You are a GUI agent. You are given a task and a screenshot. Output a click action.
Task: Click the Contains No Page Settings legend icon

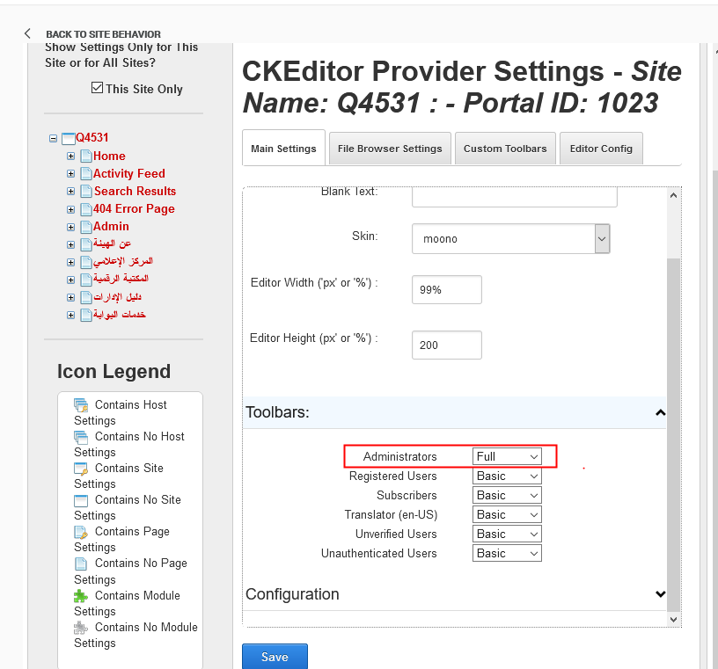point(81,564)
